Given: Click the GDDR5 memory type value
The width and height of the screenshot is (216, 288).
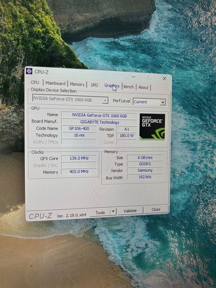Looking at the screenshot, I should 145,164.
